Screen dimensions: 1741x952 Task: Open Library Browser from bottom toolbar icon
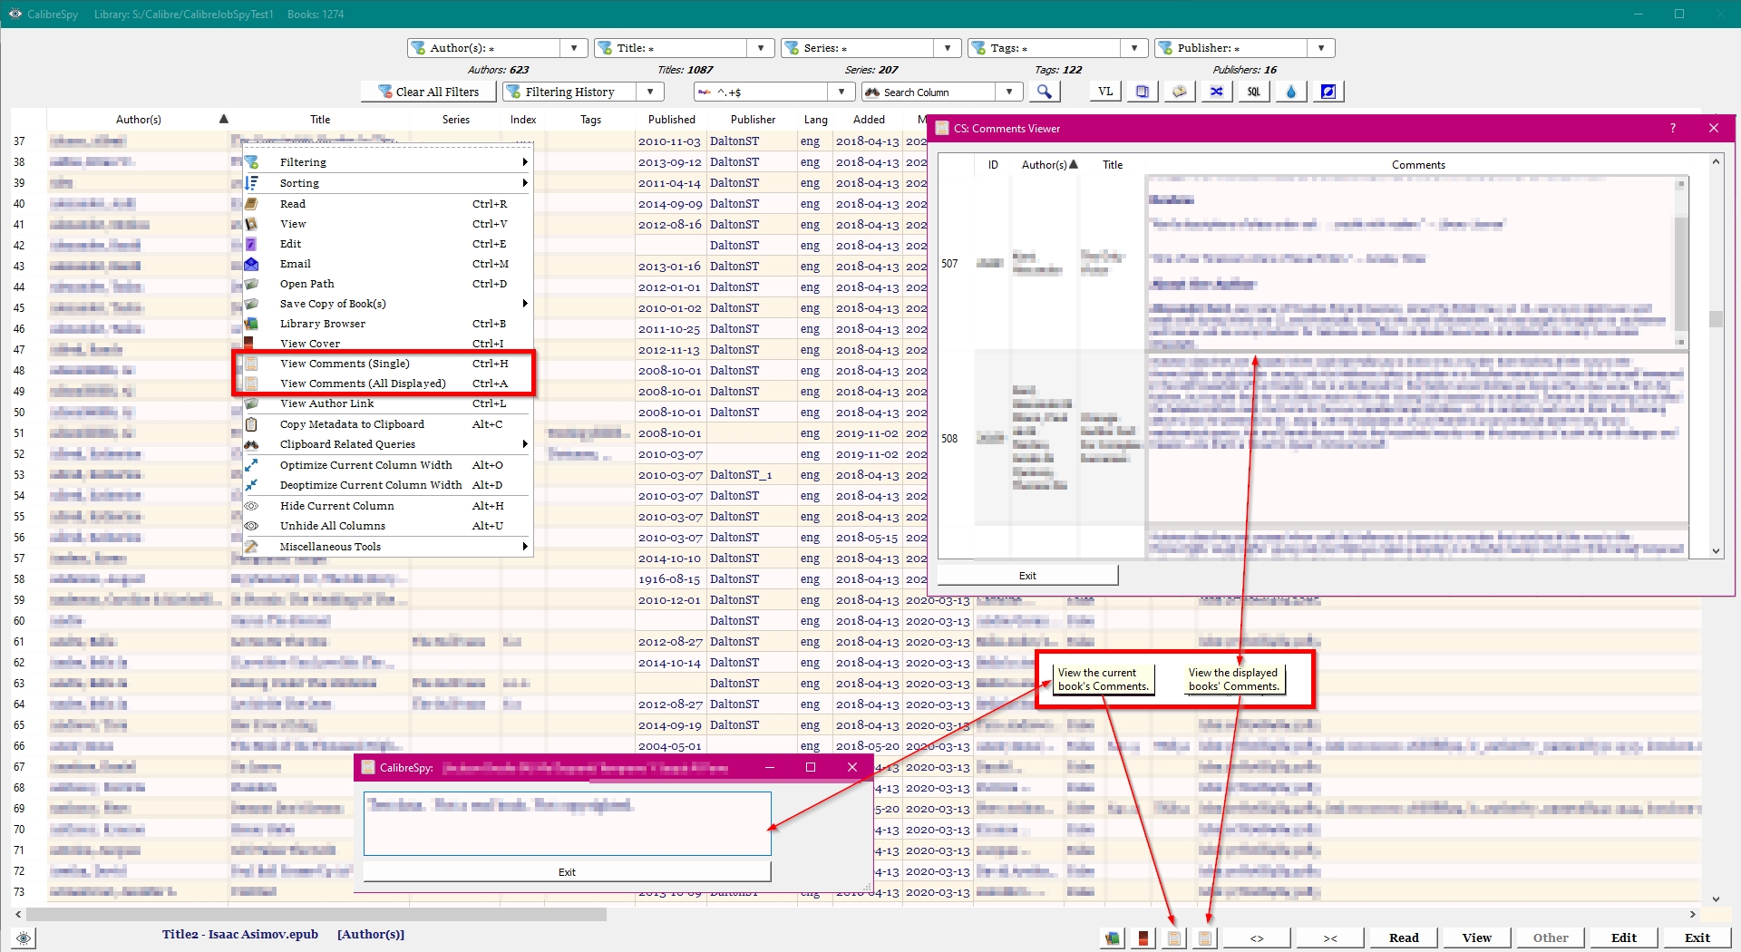pos(1113,937)
